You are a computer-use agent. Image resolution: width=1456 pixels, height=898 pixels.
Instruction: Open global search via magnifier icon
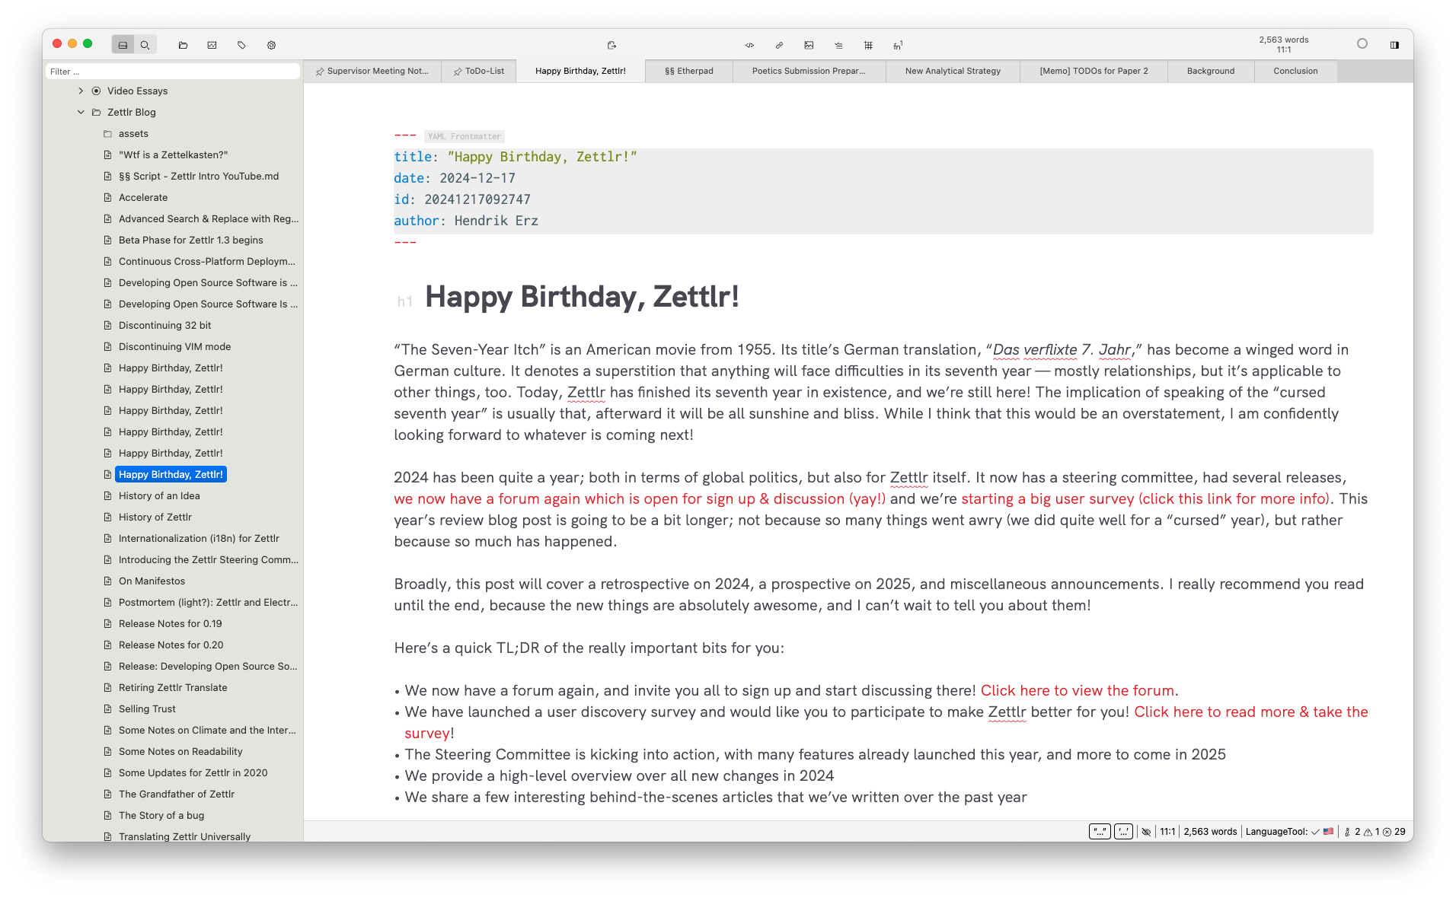tap(145, 45)
